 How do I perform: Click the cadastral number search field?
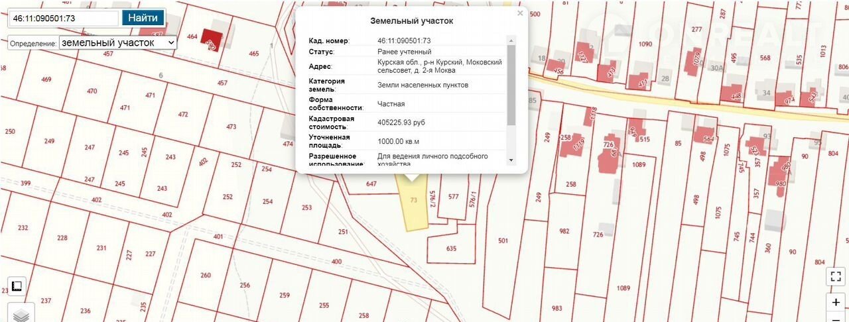(x=63, y=19)
